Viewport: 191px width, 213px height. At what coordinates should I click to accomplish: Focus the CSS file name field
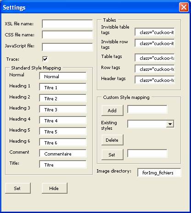pos(67,35)
